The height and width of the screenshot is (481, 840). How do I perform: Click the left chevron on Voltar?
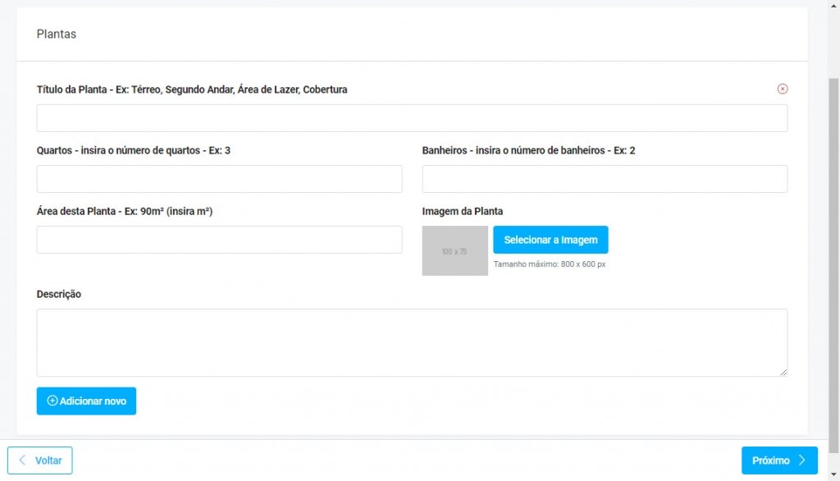pos(22,460)
